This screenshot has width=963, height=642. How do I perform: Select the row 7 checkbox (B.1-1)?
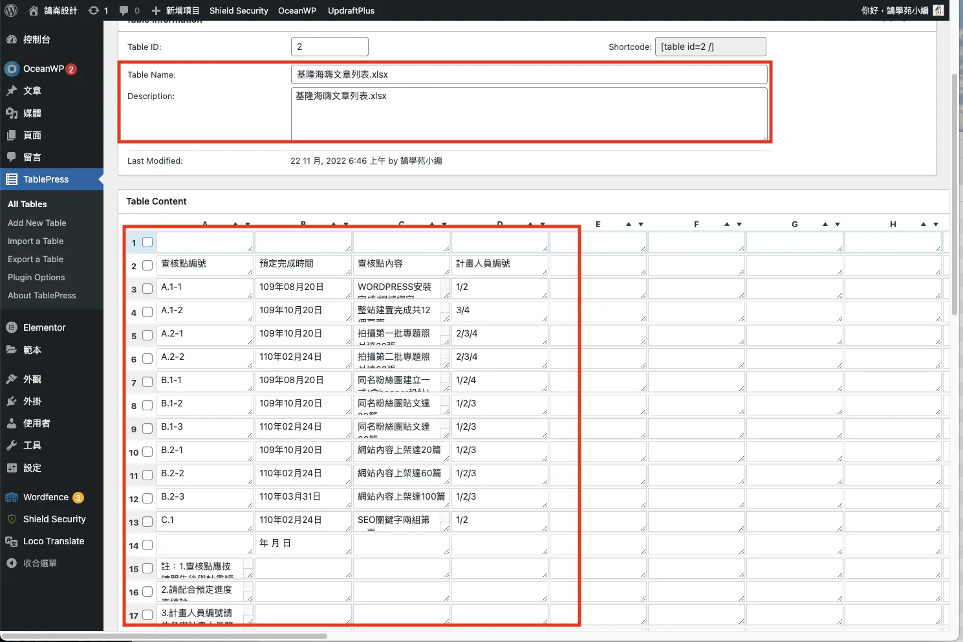click(147, 382)
